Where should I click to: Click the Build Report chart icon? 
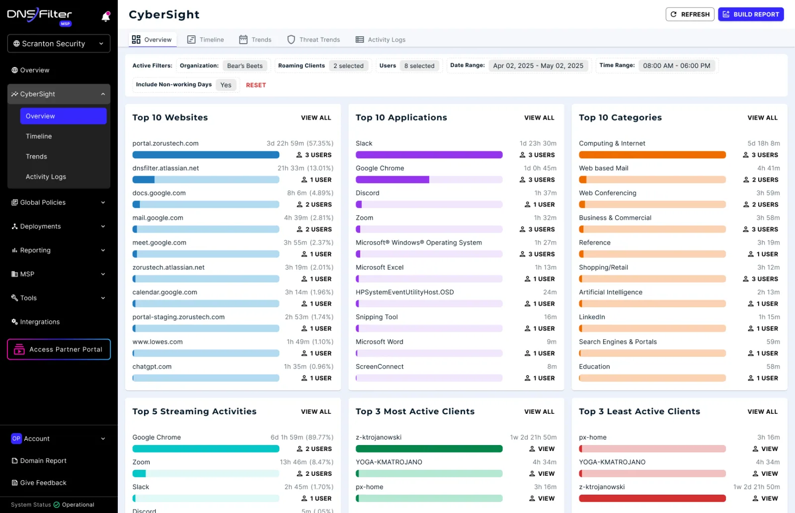coord(726,14)
